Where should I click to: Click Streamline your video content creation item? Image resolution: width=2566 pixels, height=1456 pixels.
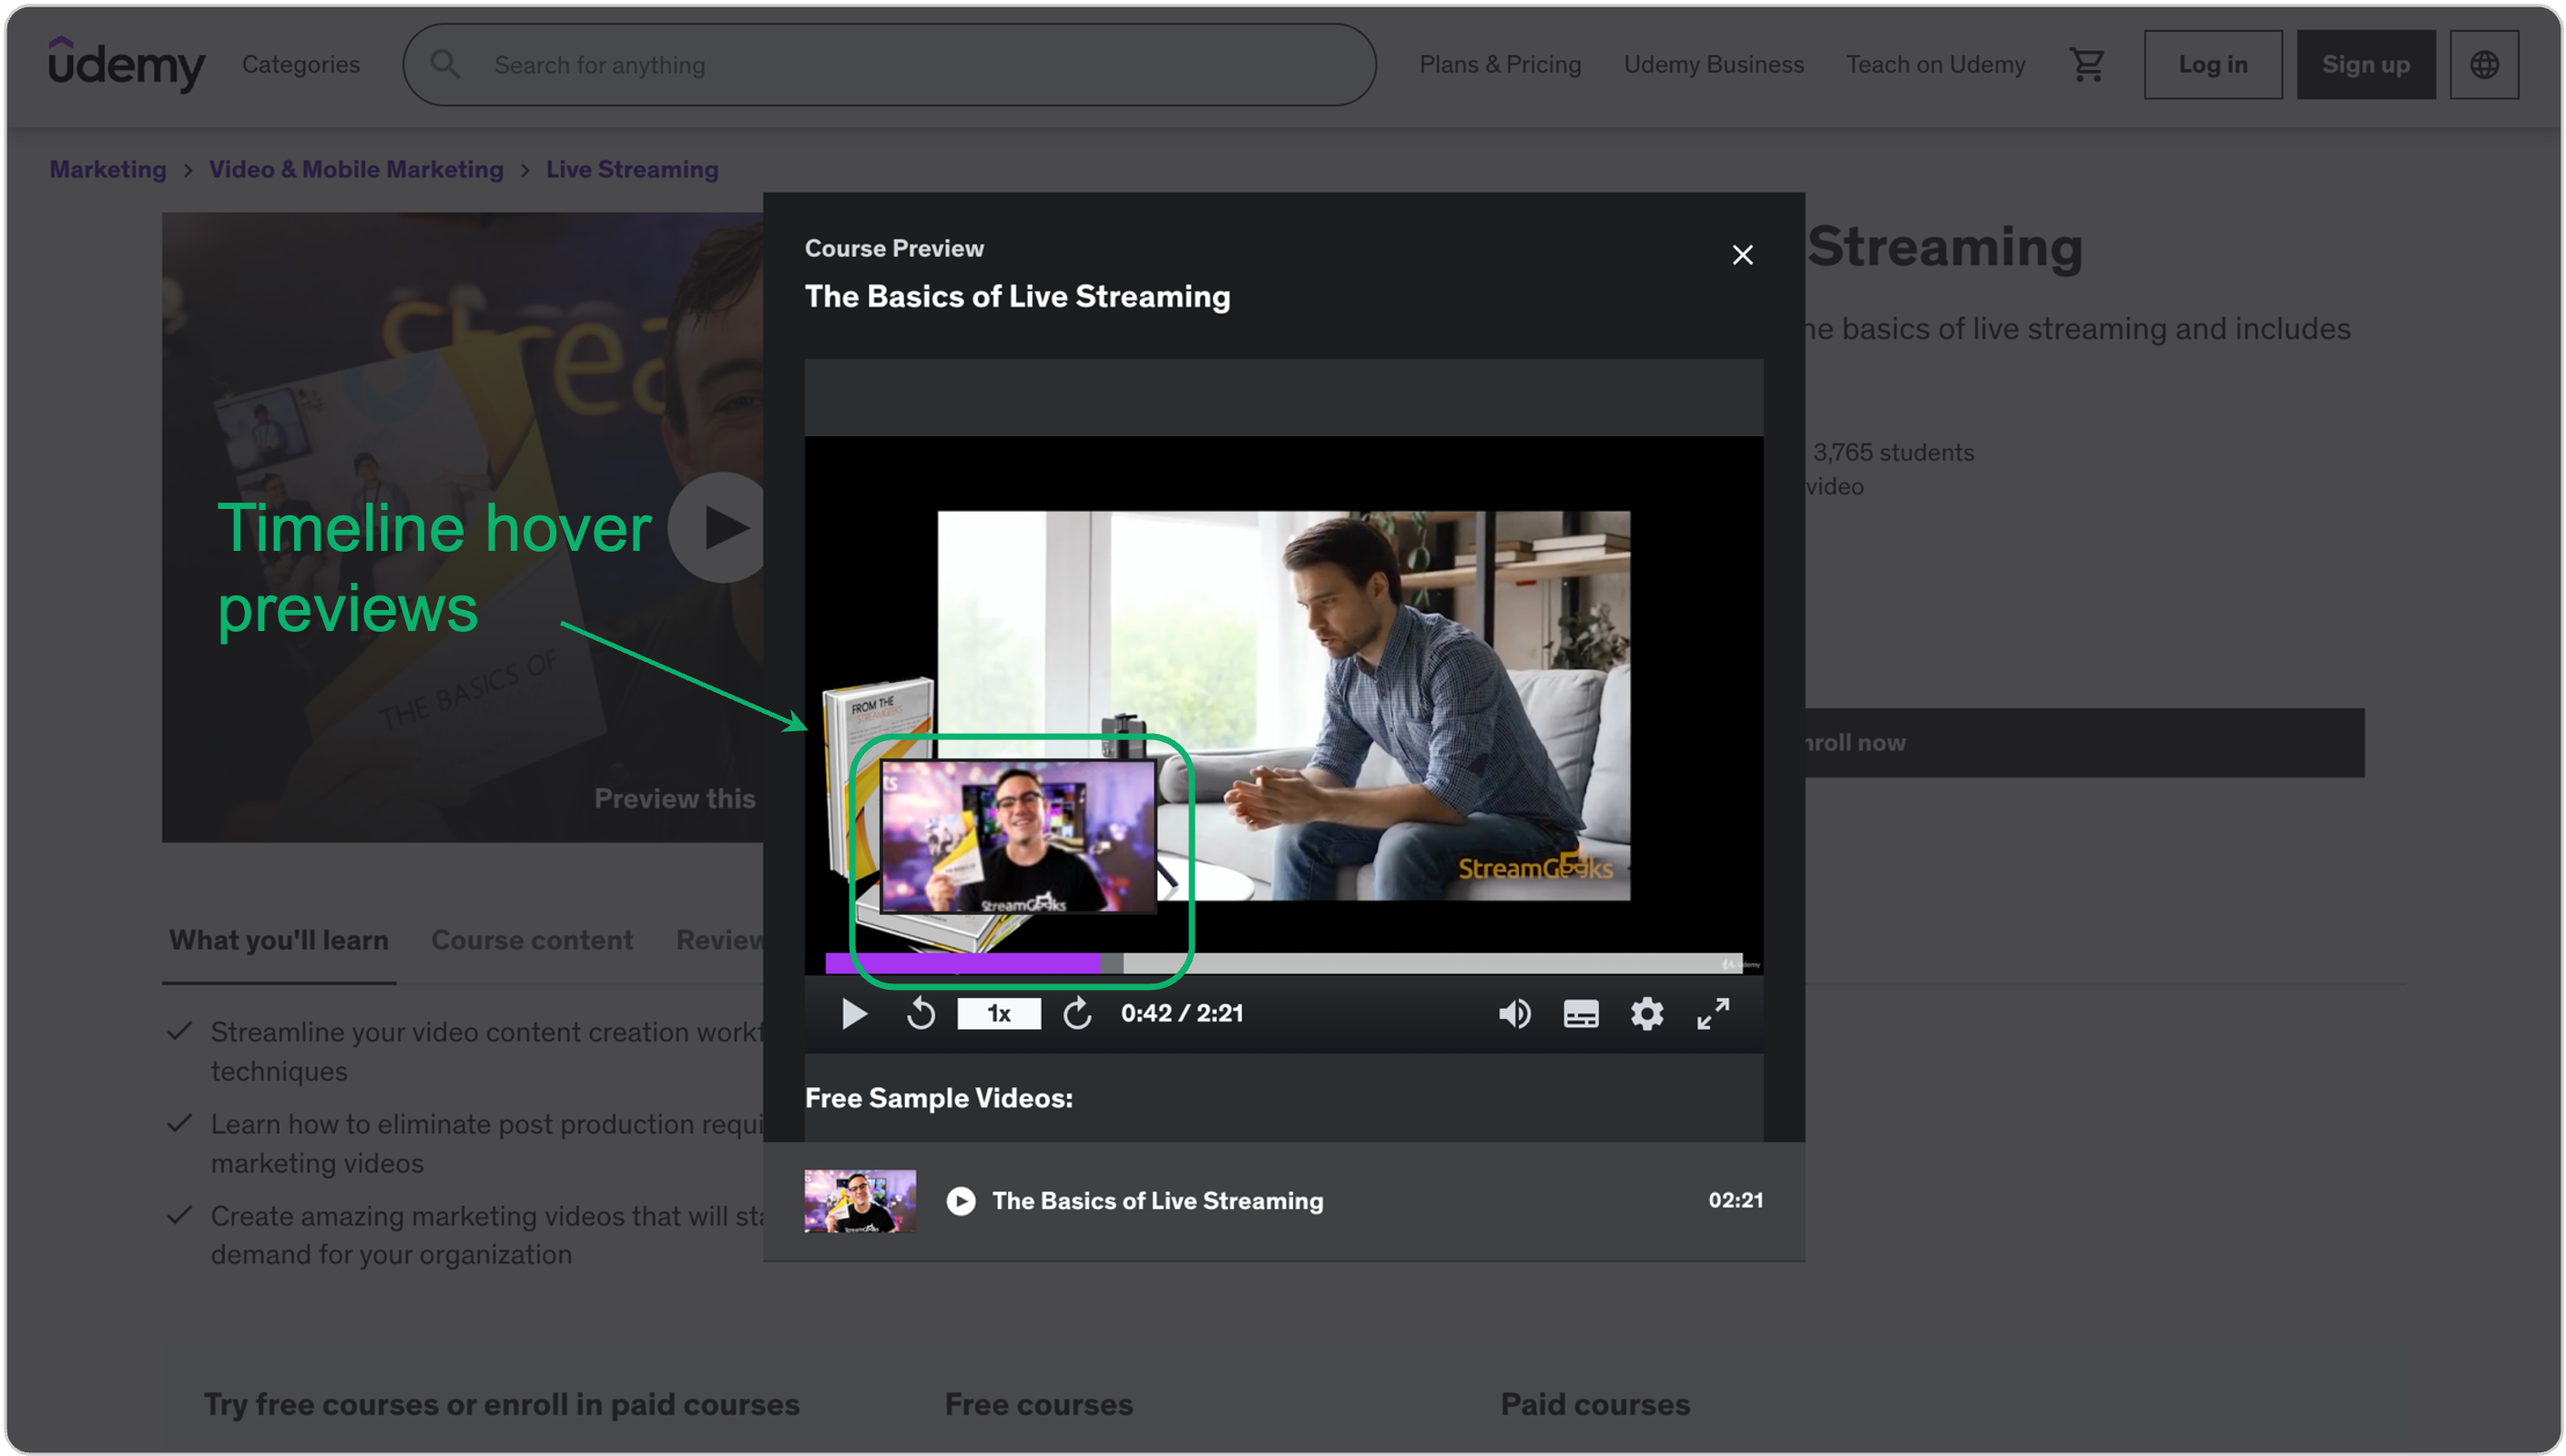pyautogui.click(x=486, y=1051)
